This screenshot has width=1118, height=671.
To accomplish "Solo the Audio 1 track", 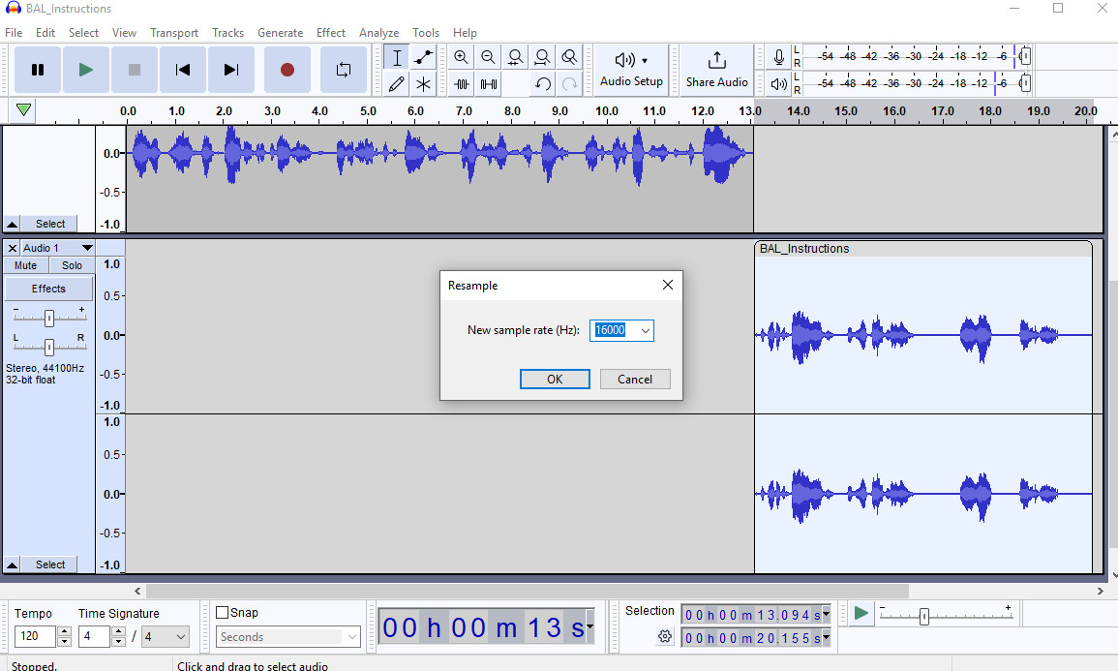I will tap(71, 264).
